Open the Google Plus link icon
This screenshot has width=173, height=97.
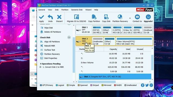point(151,85)
